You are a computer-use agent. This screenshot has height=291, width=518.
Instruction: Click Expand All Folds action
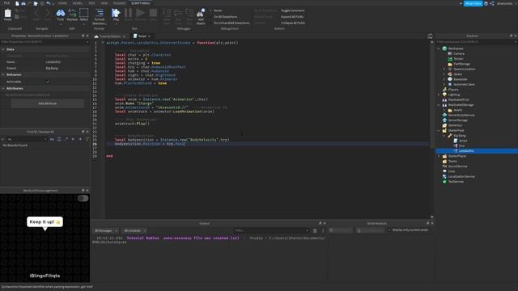[x=291, y=16]
